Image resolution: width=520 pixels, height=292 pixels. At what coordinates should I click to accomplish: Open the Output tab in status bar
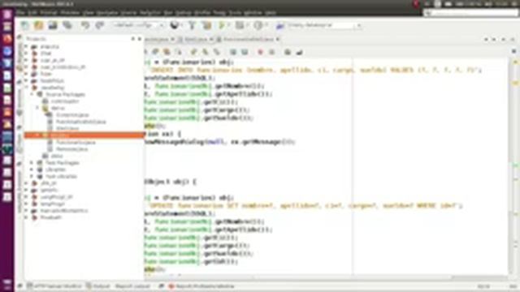(x=98, y=286)
